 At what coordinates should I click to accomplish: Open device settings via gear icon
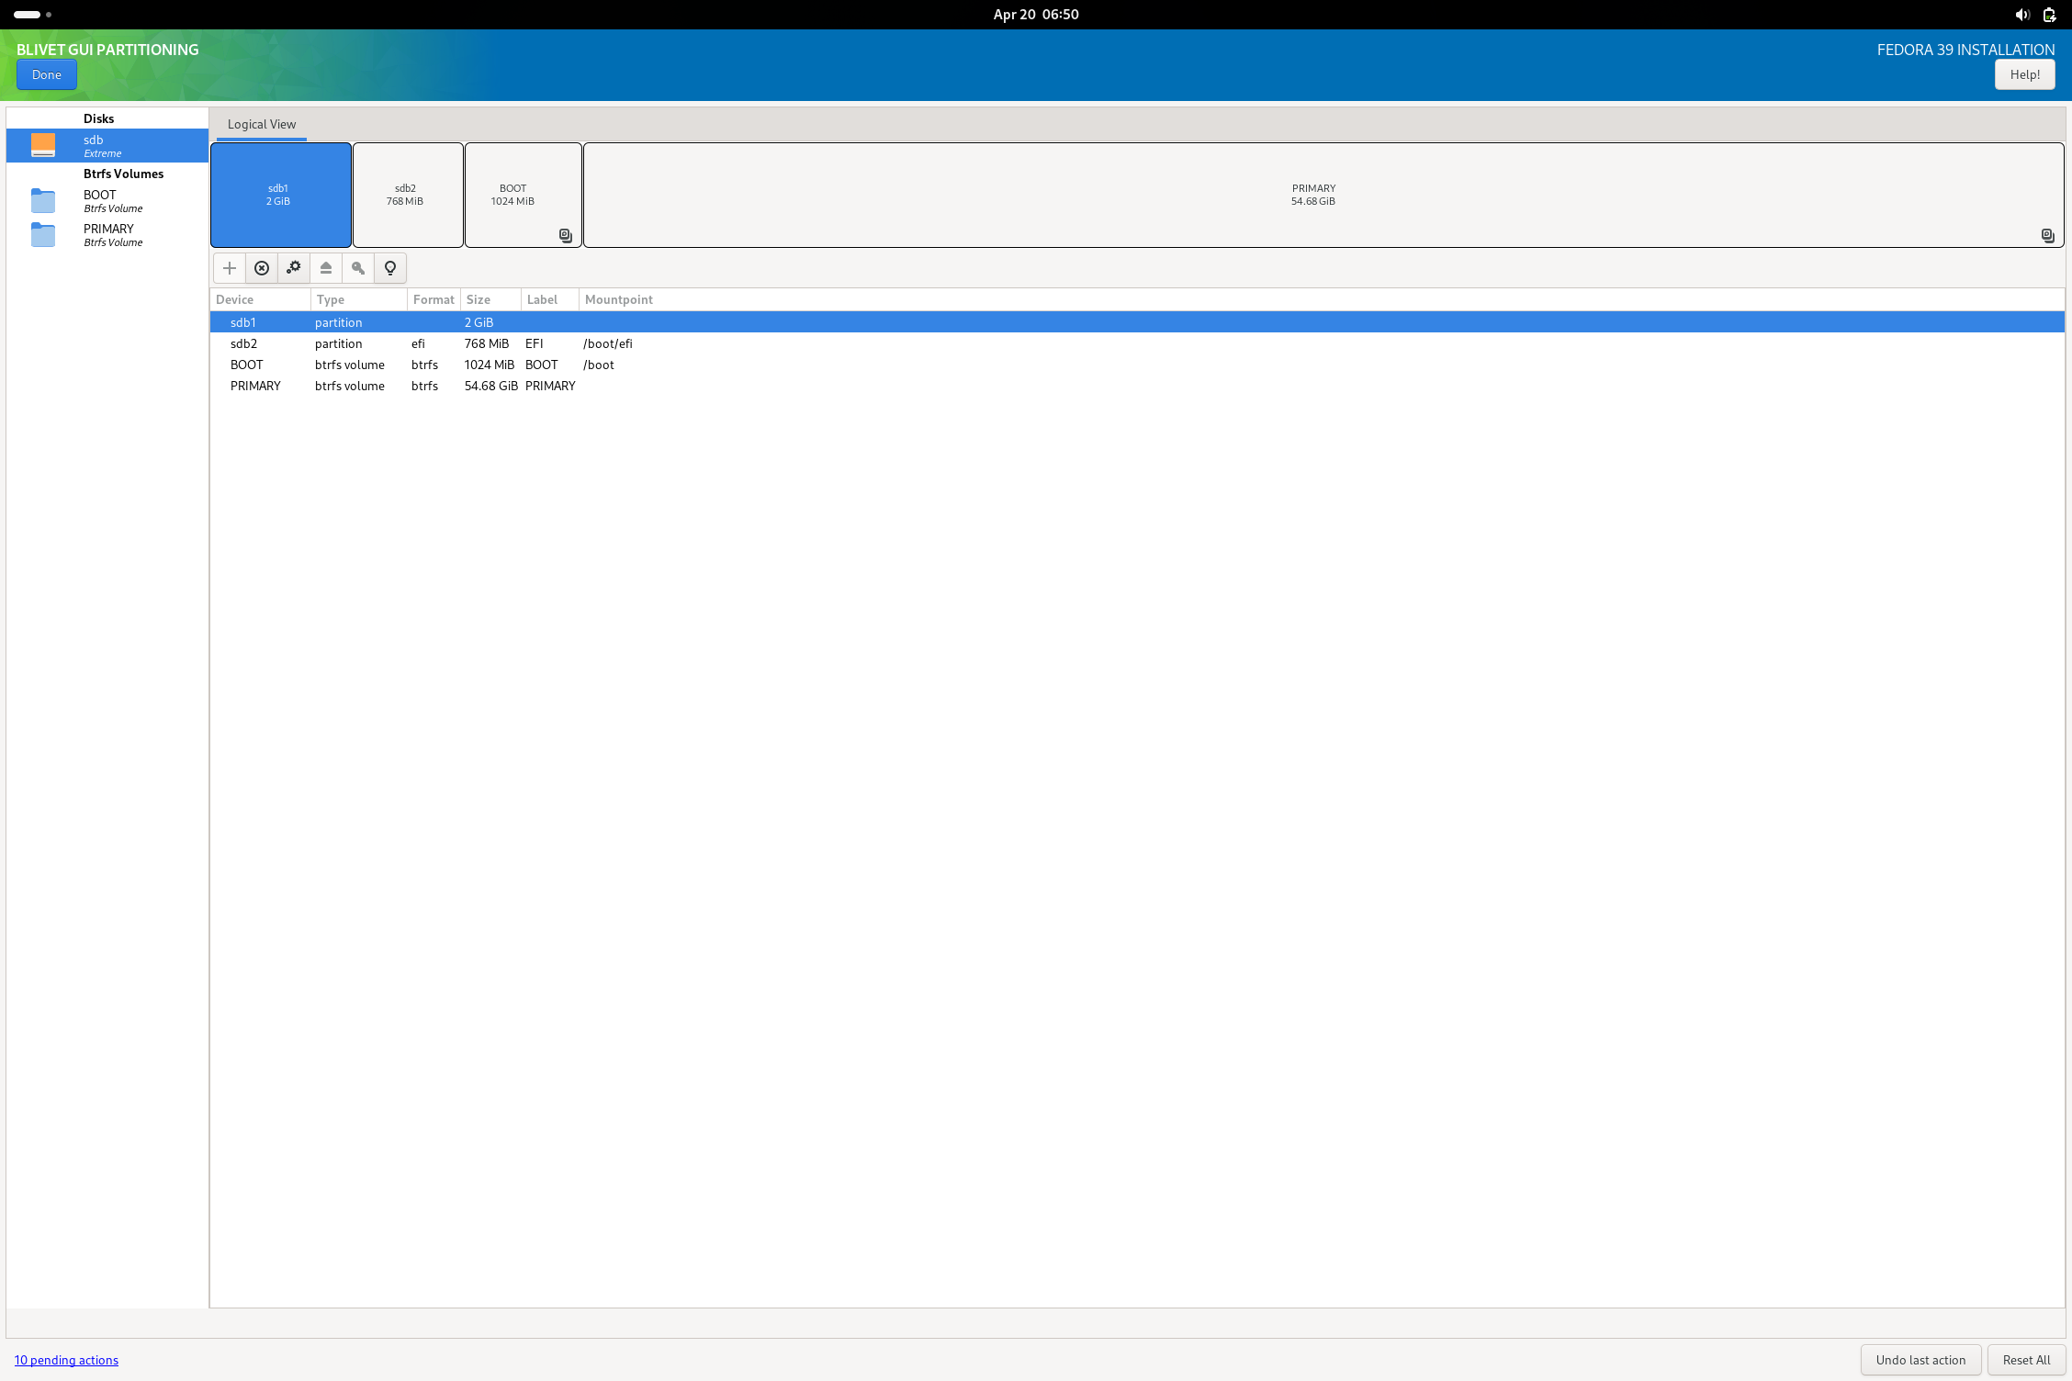click(x=293, y=268)
